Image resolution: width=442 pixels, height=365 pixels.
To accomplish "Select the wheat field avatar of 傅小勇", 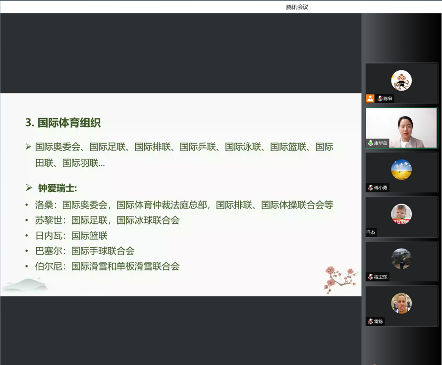I will coord(401,170).
